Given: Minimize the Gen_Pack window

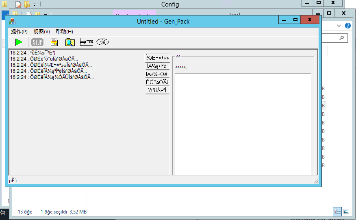Looking at the screenshot, I should [x=284, y=20].
